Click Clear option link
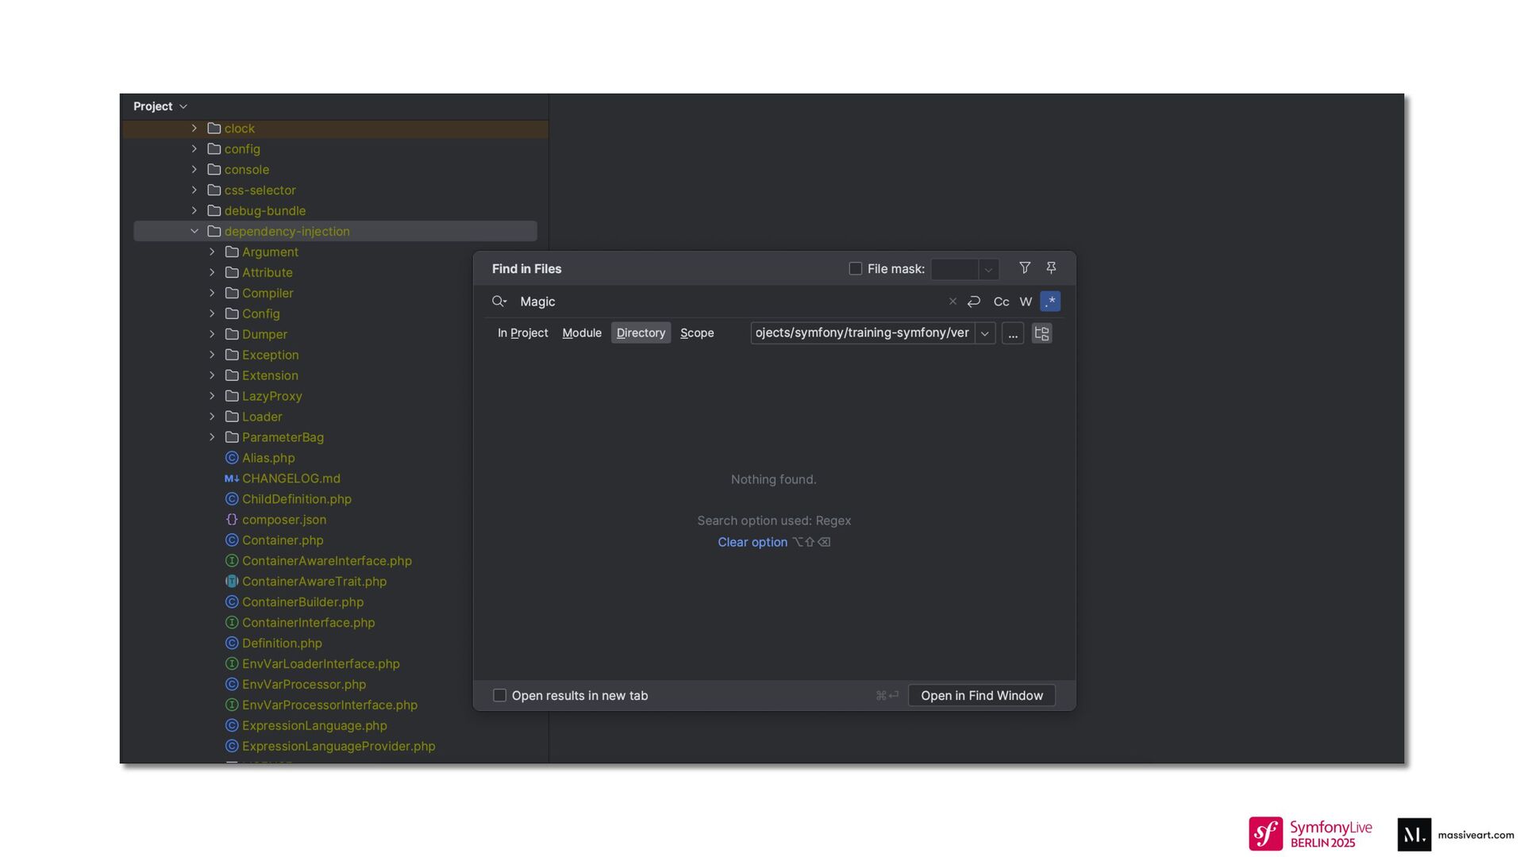The image size is (1524, 857). coord(752,542)
